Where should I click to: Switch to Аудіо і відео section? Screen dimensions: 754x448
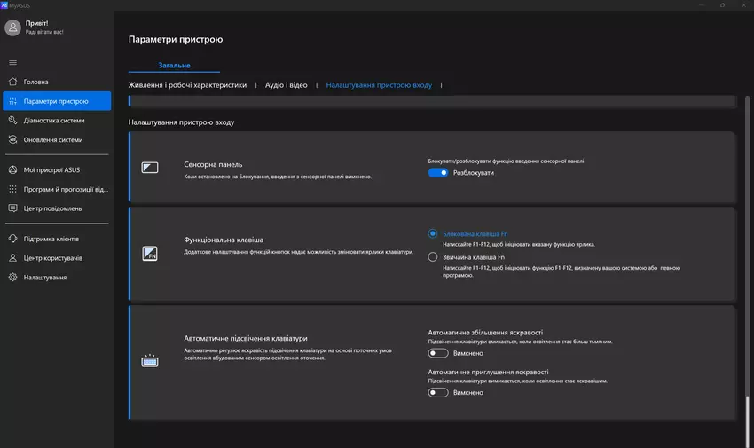(287, 85)
